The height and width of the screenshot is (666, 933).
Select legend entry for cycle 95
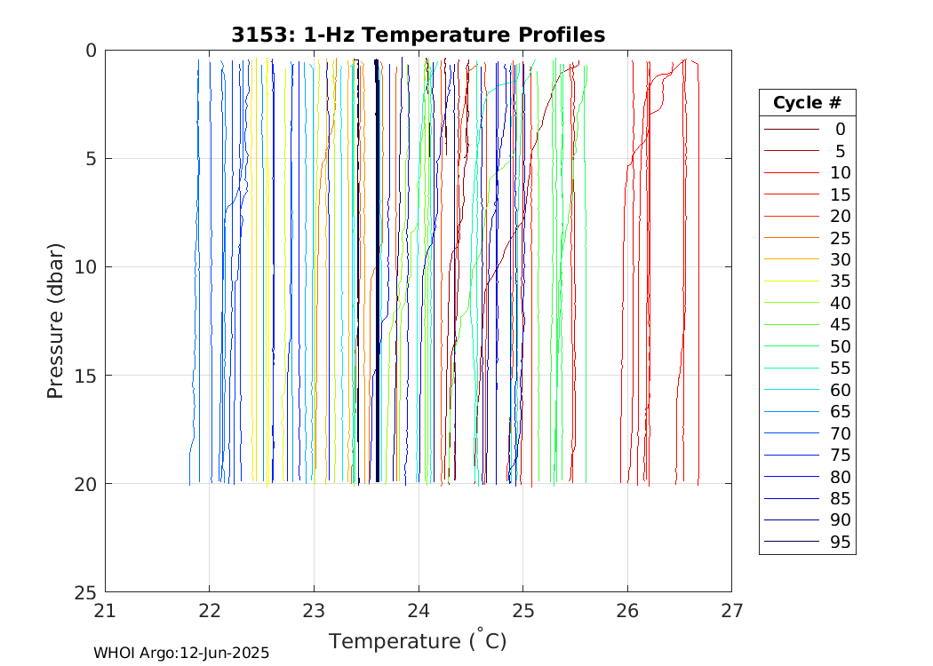(808, 541)
